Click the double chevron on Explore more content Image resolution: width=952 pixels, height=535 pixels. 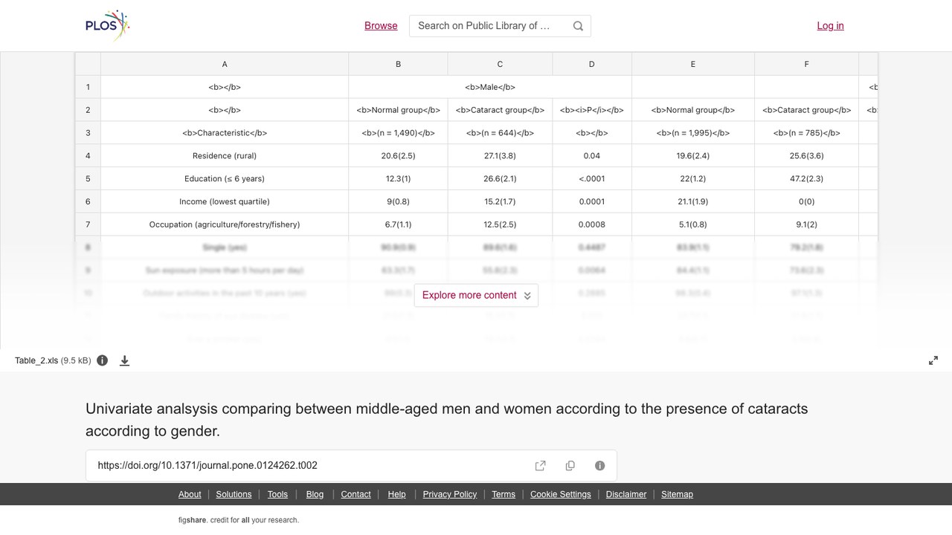coord(527,296)
